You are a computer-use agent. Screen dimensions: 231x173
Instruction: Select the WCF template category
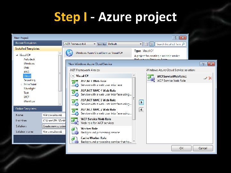(x=27, y=97)
